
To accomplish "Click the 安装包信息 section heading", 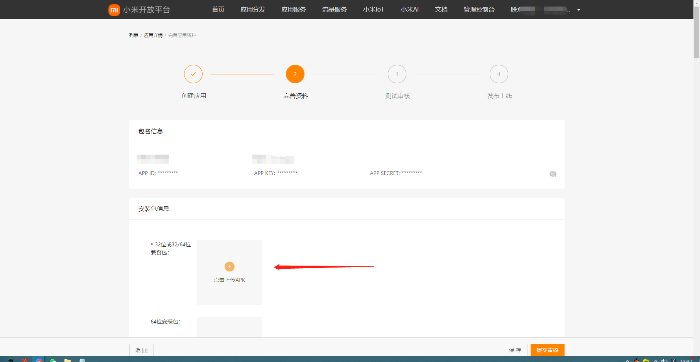I will click(154, 209).
